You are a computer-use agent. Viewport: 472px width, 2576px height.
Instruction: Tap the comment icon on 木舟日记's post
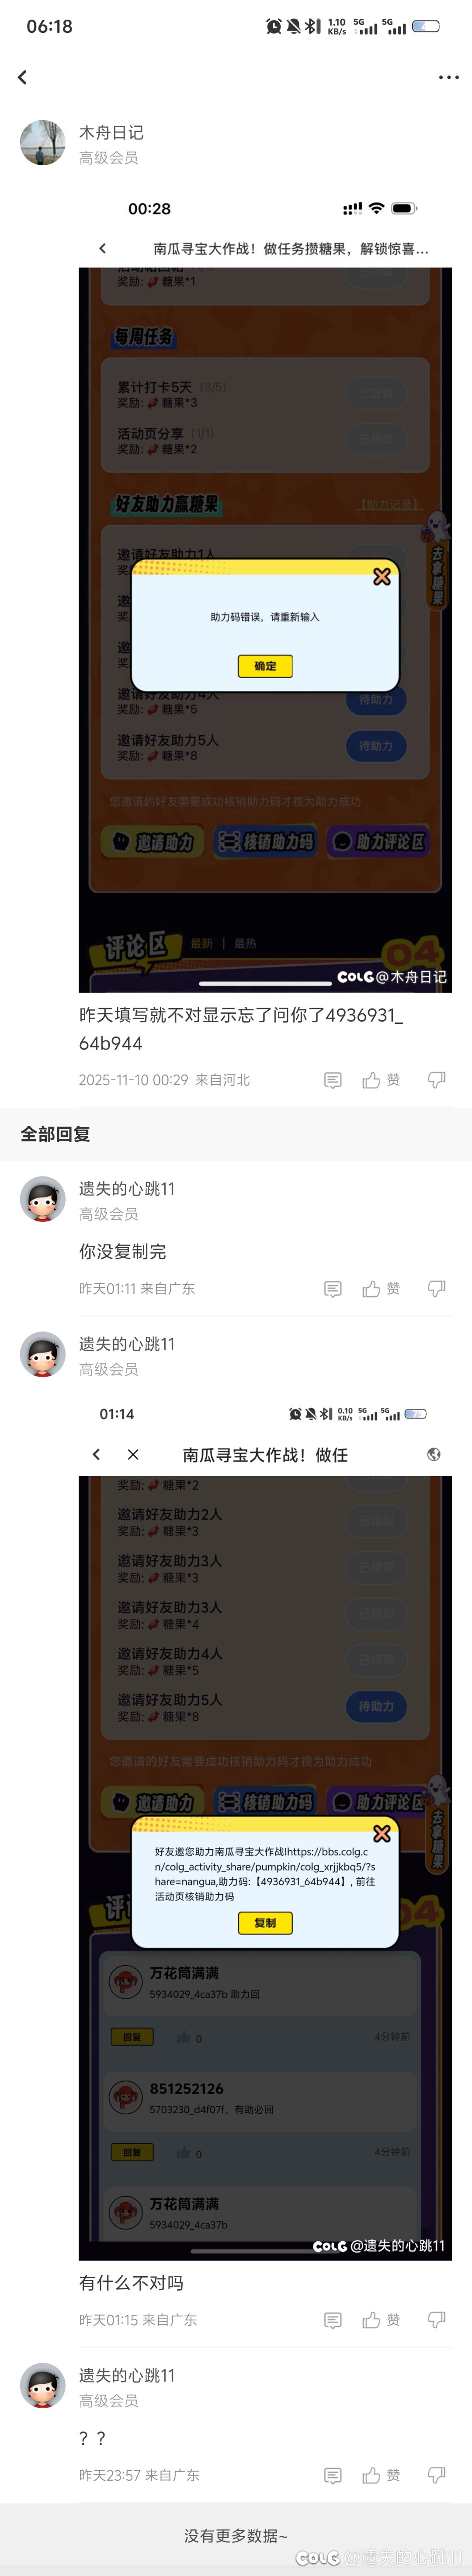pos(333,1080)
